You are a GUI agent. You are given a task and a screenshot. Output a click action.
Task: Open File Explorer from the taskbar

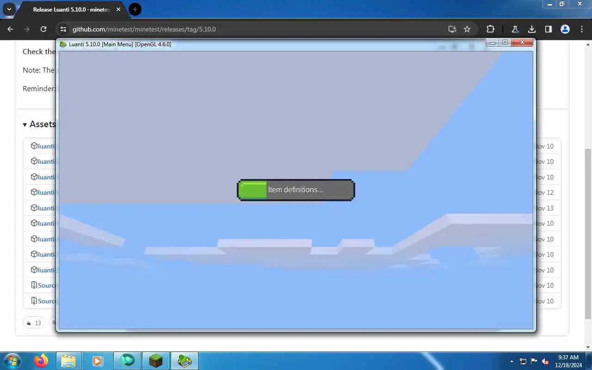[x=68, y=361]
